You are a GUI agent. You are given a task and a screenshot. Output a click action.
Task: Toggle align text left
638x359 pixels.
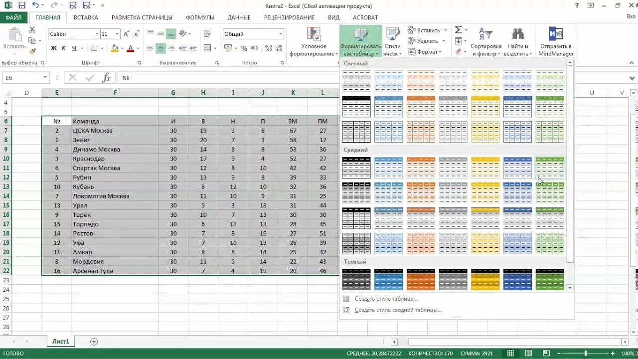(x=150, y=48)
